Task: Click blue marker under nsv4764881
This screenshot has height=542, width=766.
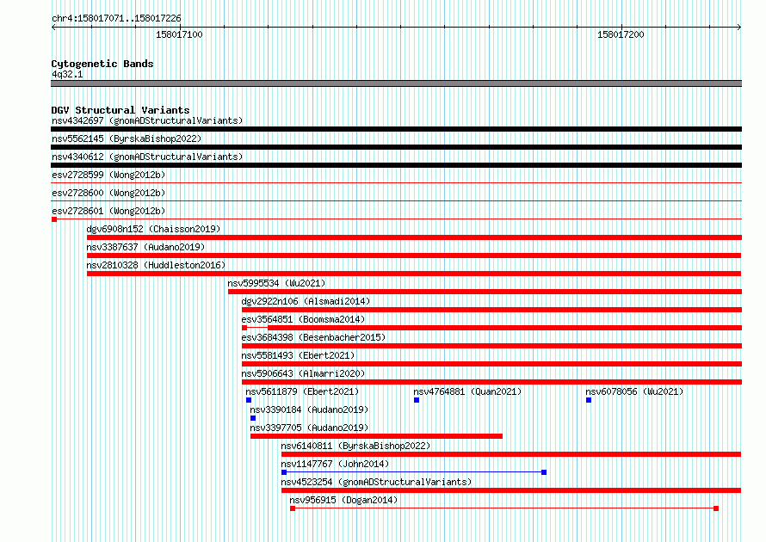Action: [x=417, y=400]
